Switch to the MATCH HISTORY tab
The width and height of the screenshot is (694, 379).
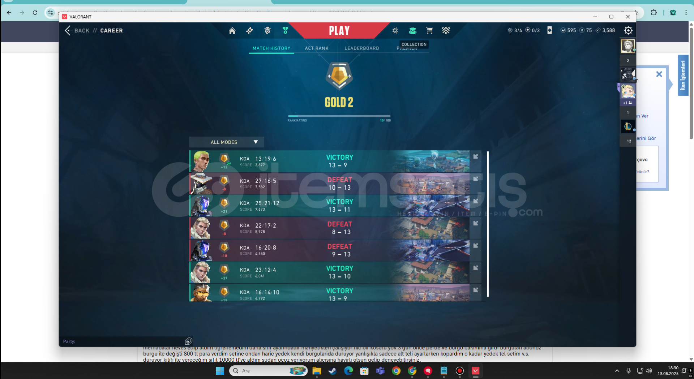point(271,48)
